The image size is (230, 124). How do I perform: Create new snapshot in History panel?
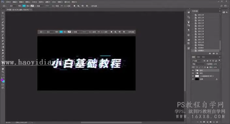tap(214, 54)
